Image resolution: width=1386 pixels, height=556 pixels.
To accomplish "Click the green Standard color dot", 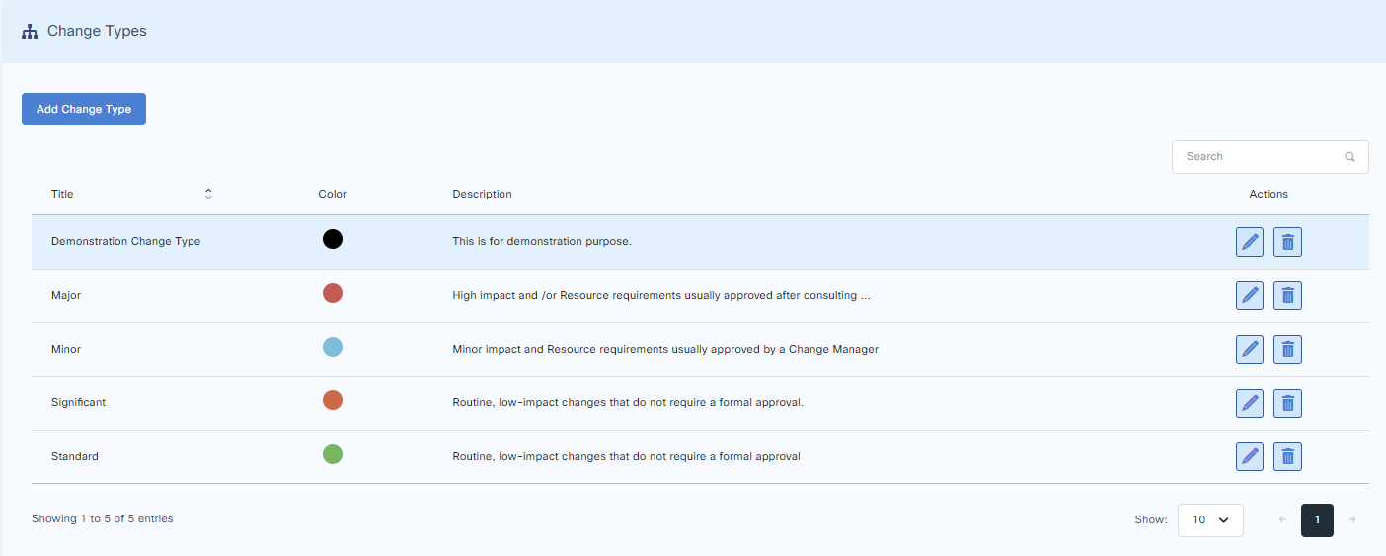I will pos(333,454).
